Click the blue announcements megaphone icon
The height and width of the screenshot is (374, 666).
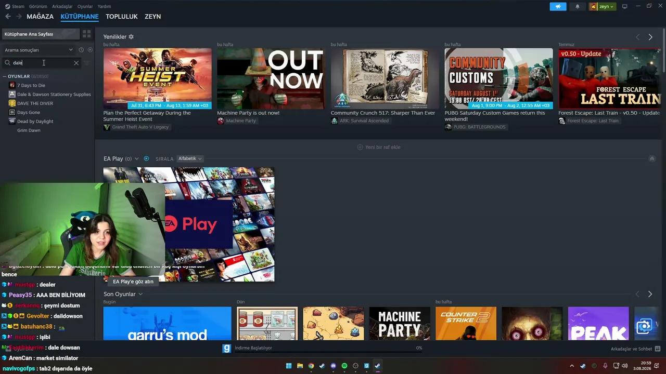tap(558, 7)
